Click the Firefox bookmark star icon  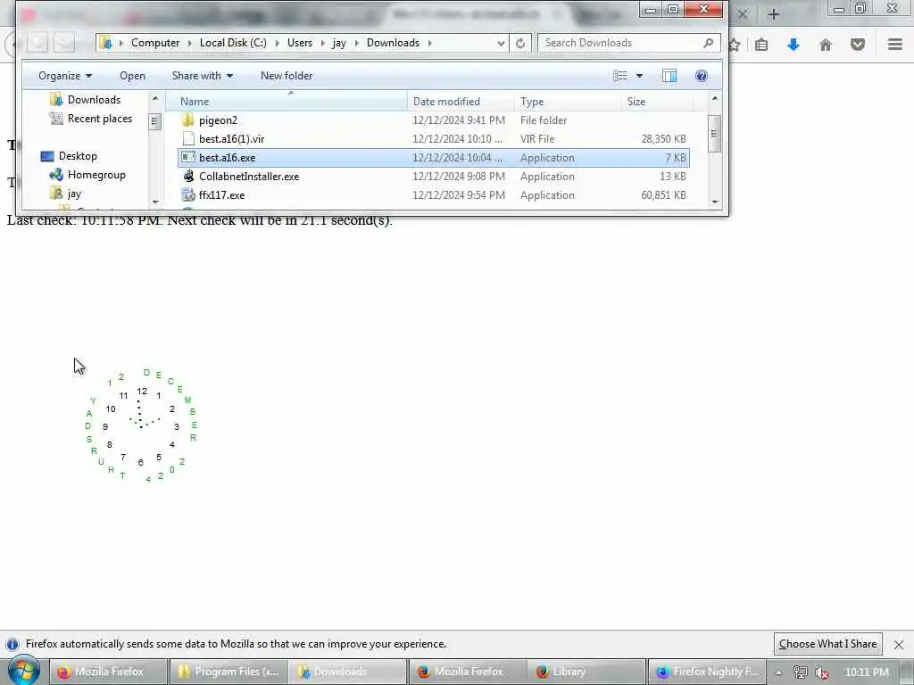[x=735, y=45]
